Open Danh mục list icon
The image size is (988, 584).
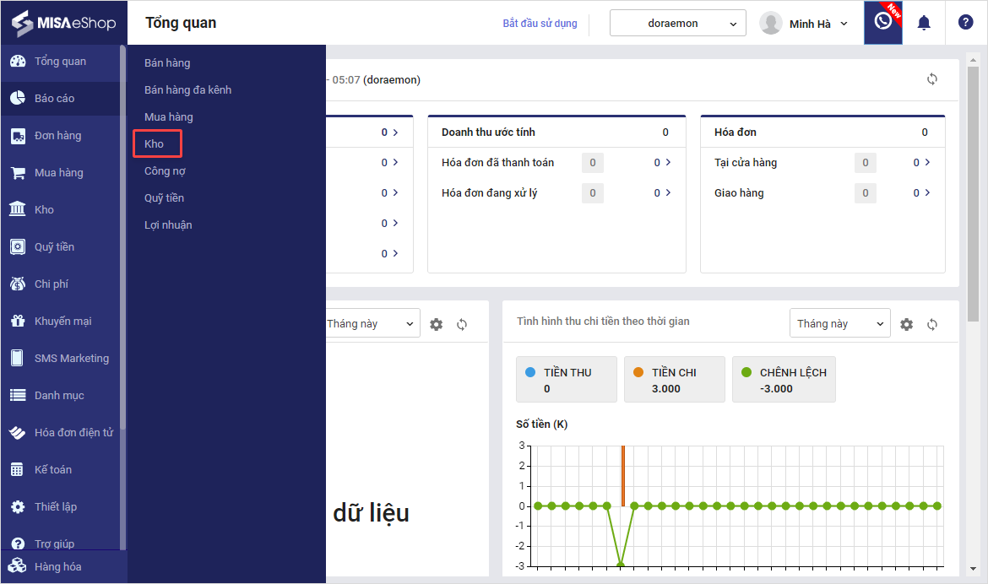click(x=19, y=395)
